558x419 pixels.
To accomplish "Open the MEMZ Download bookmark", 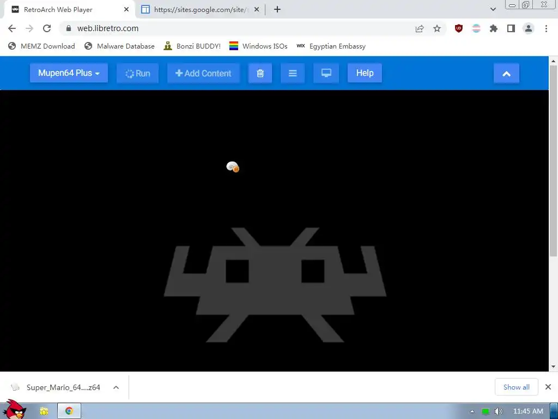I will coord(41,46).
